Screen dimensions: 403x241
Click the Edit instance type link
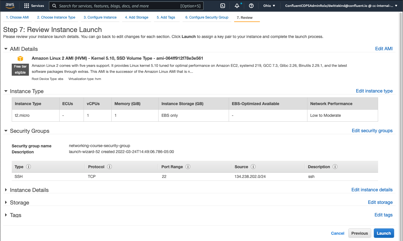[374, 91]
